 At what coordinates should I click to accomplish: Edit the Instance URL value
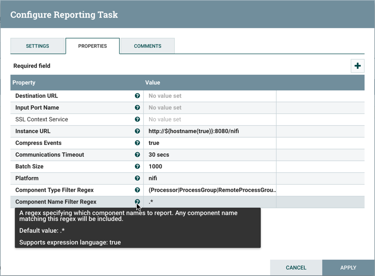tap(209, 132)
